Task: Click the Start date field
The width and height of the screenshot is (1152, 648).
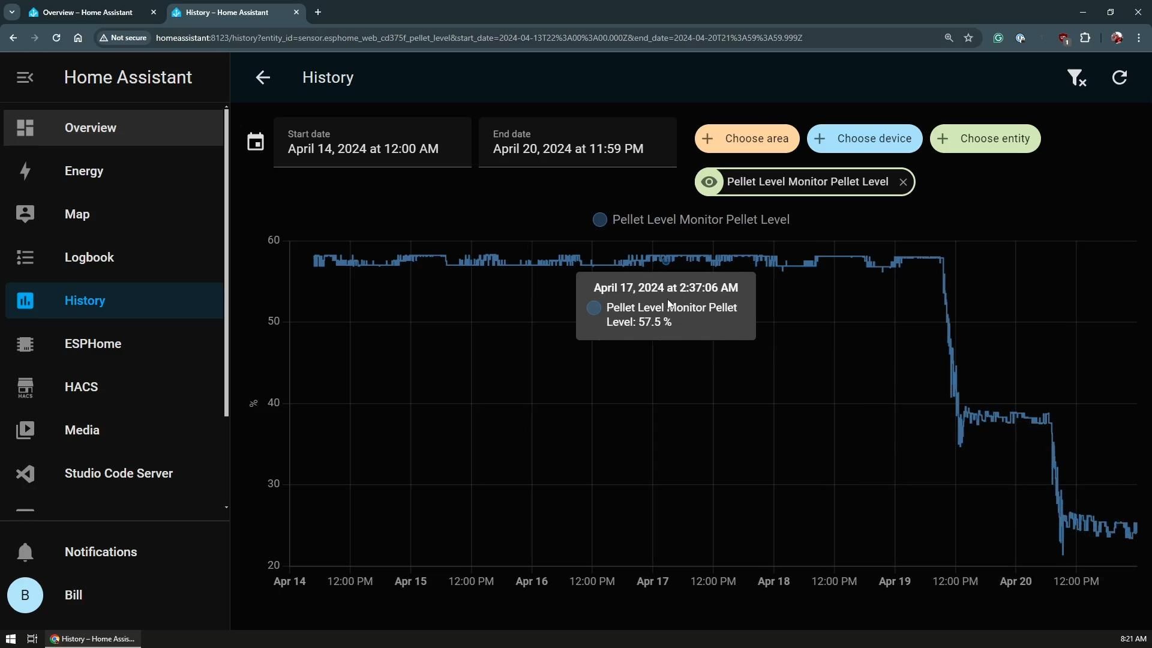Action: [372, 142]
